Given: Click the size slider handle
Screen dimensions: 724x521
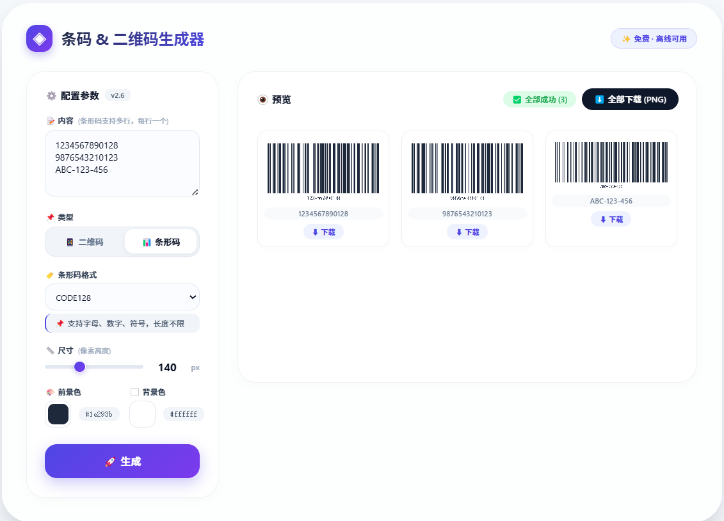Looking at the screenshot, I should pyautogui.click(x=80, y=367).
